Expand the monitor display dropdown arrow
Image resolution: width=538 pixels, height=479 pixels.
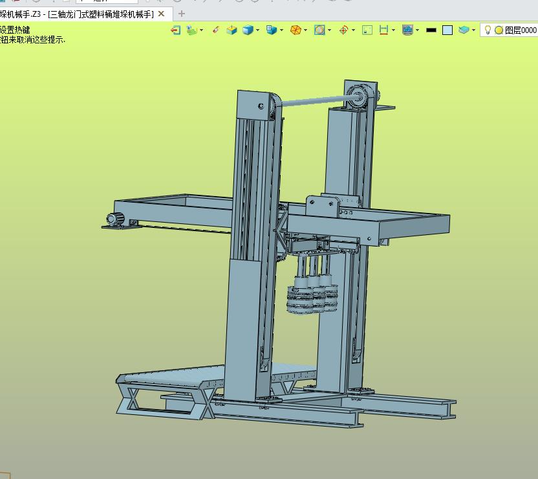(x=417, y=30)
